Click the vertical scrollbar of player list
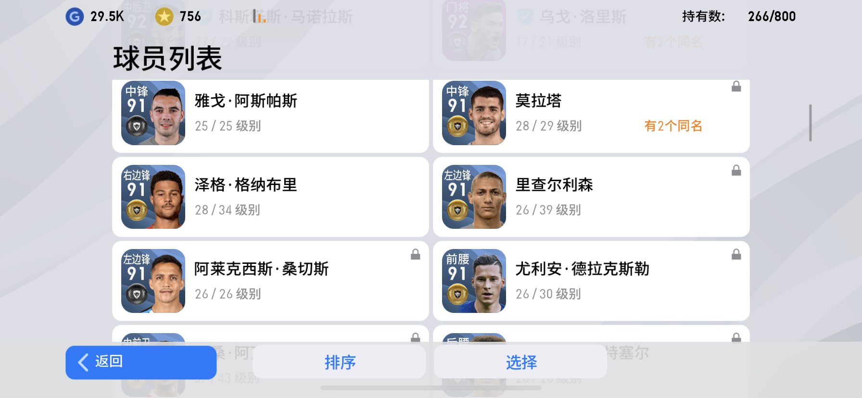The image size is (862, 398). coord(811,123)
